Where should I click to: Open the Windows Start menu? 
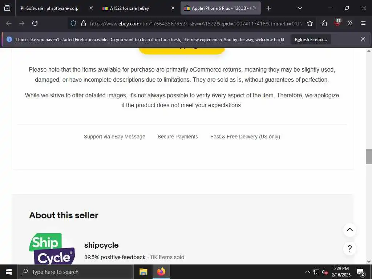9,272
